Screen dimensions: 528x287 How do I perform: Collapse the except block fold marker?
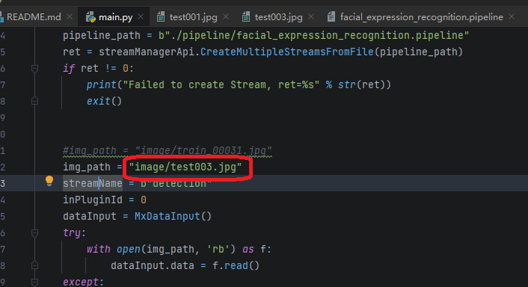tap(34, 282)
